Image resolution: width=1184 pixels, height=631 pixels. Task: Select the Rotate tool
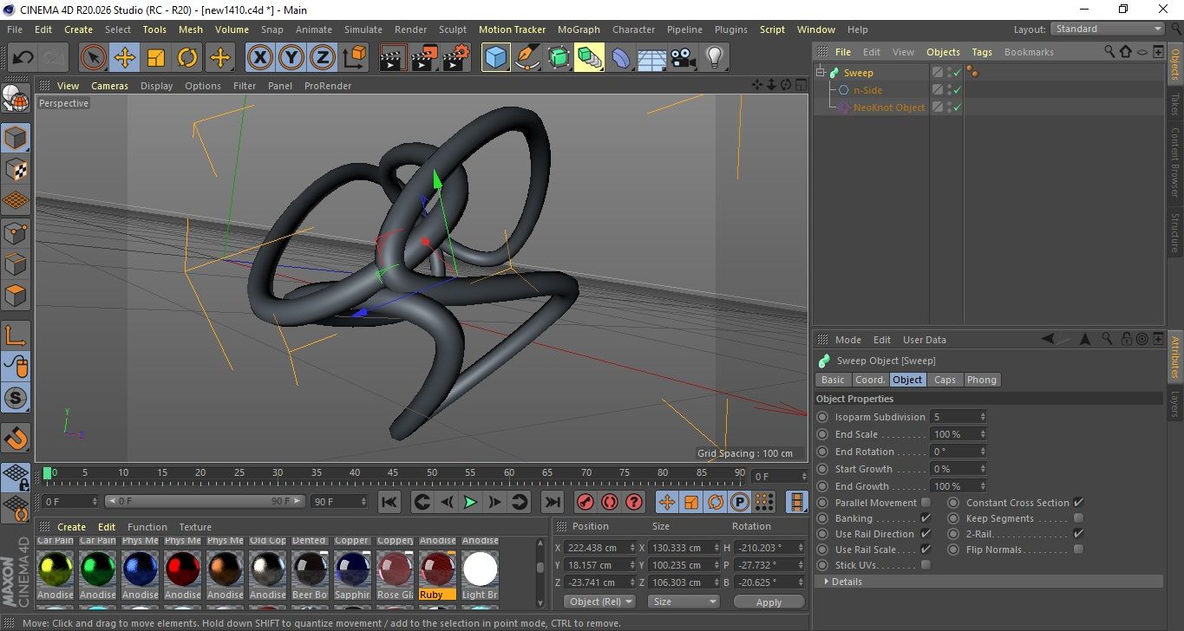coord(187,58)
